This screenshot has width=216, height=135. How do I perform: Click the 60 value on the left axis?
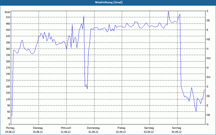(x=9, y=112)
